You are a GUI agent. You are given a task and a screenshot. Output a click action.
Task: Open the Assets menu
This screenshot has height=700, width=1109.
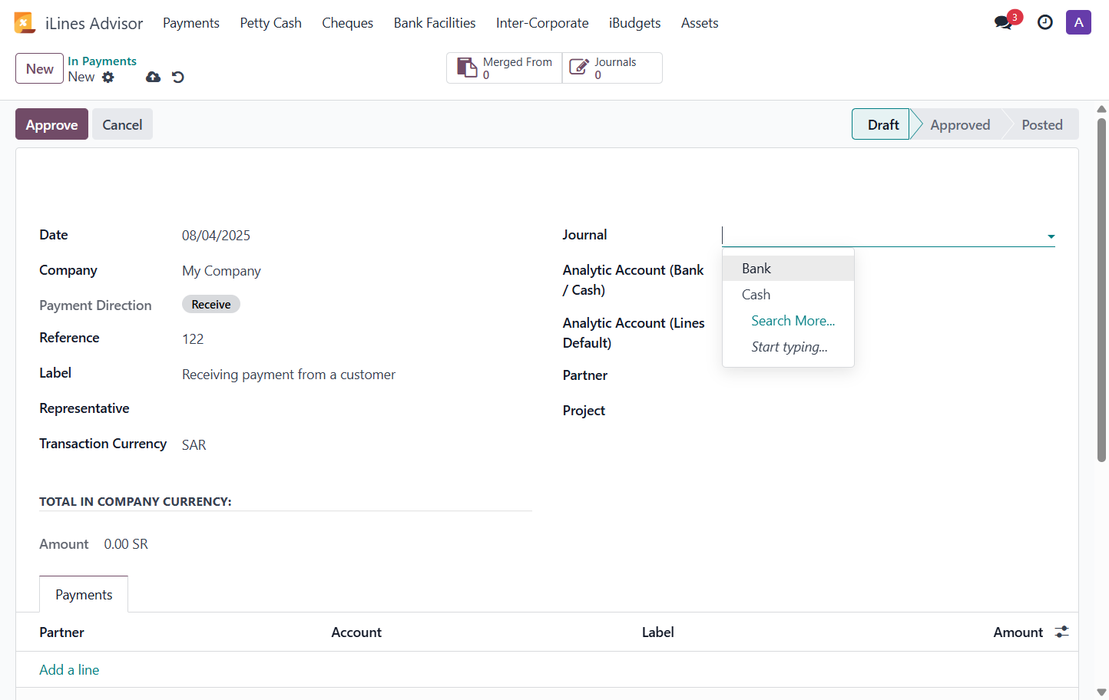click(x=700, y=23)
